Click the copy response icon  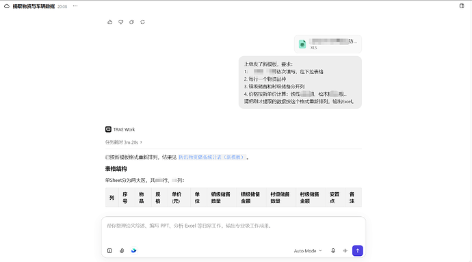pos(131,22)
